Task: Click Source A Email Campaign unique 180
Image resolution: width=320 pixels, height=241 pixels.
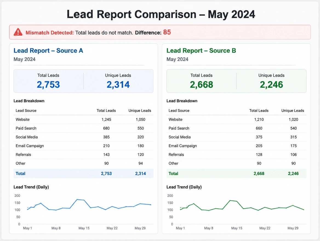Action: tap(141, 146)
